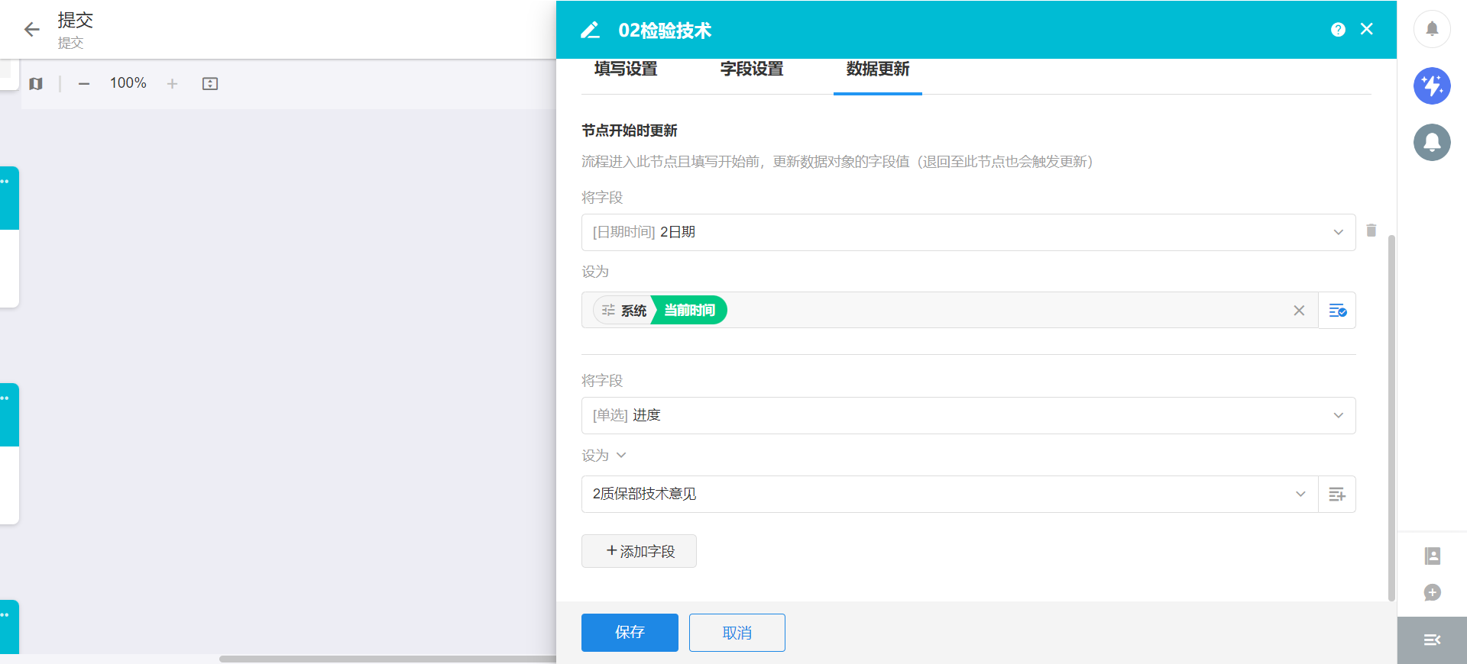Zoom in with the plus icon

click(172, 84)
